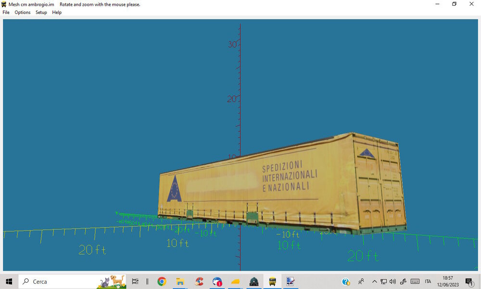The width and height of the screenshot is (481, 289).
Task: Click the yellow 10 ft grid label
Action: point(177,243)
